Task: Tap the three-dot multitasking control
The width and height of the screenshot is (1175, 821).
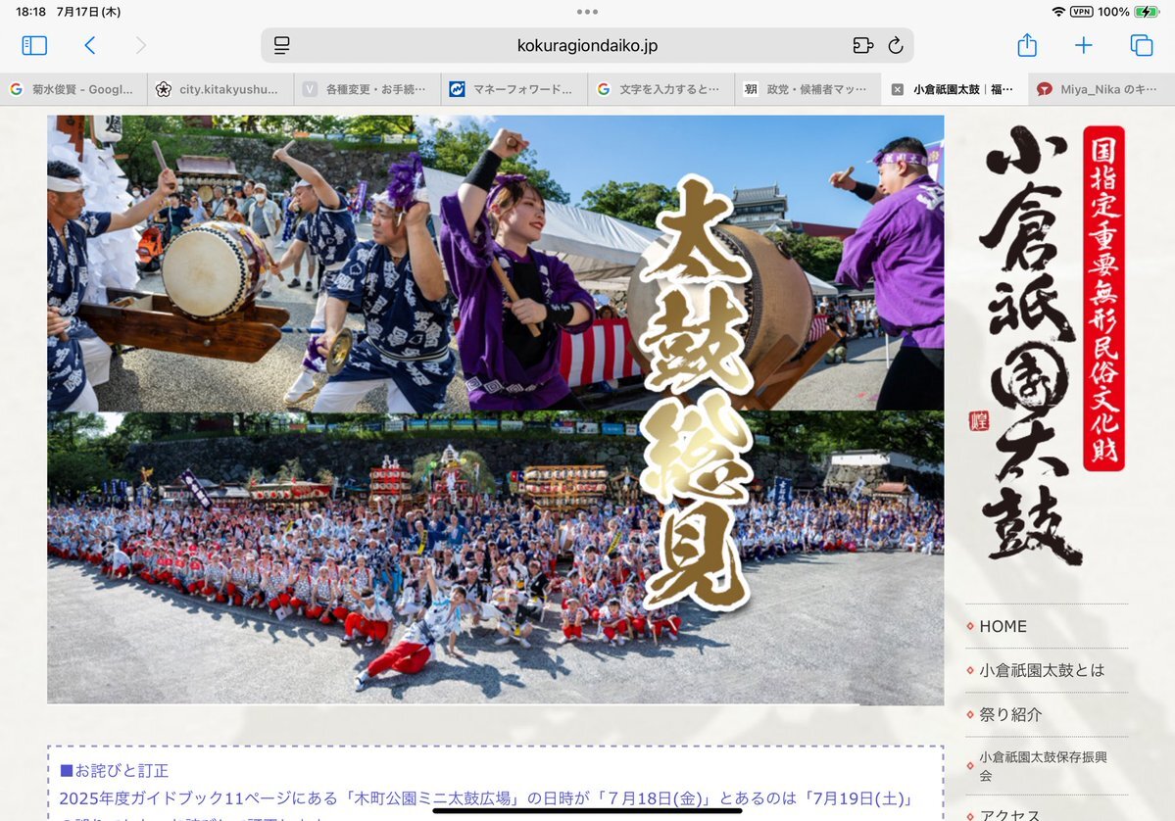Action: (x=588, y=12)
